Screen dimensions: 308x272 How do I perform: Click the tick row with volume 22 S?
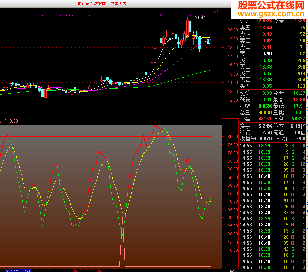[x=273, y=146]
